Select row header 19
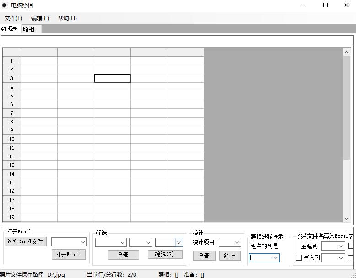The height and width of the screenshot is (278, 356). [x=11, y=217]
